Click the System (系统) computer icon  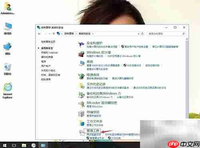pyautogui.click(x=82, y=63)
